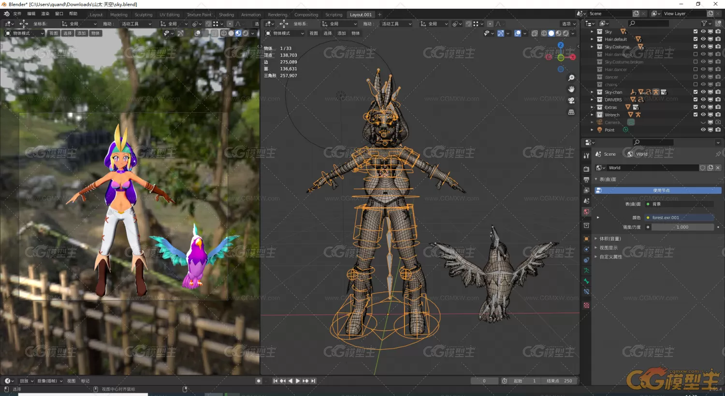Click forest.exr.001 color field
The image size is (725, 396).
(679, 218)
